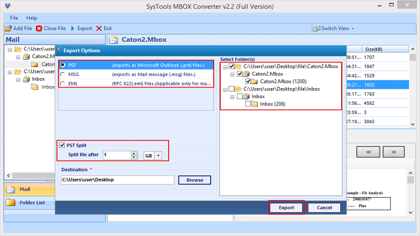The width and height of the screenshot is (420, 236).
Task: Select the PST export radio button
Action: click(62, 65)
